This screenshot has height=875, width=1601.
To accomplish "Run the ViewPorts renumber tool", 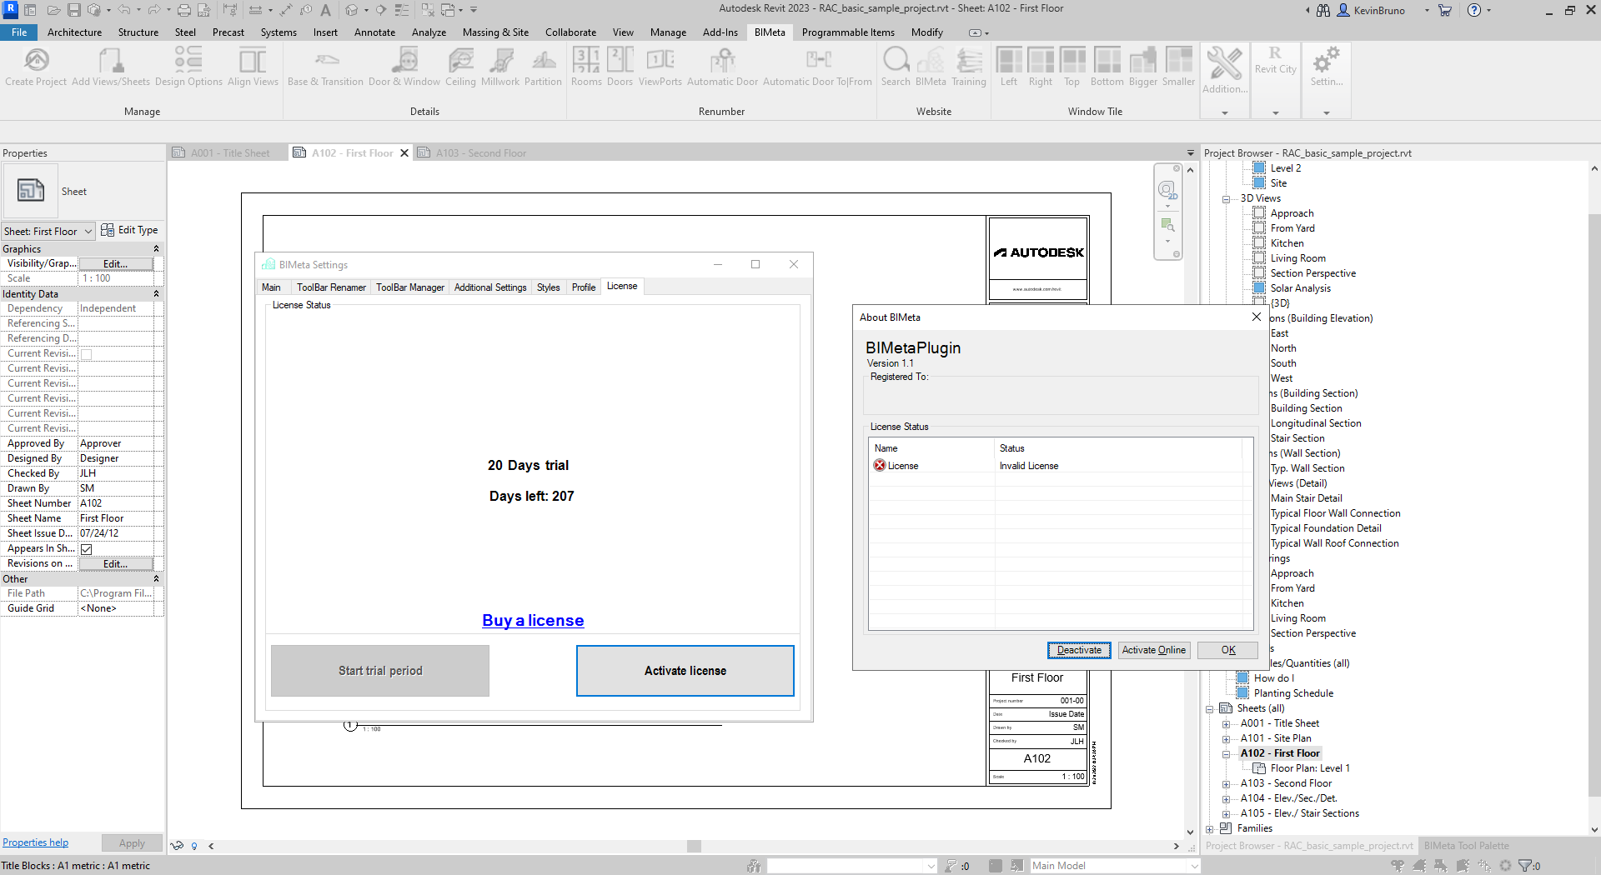I will click(660, 67).
